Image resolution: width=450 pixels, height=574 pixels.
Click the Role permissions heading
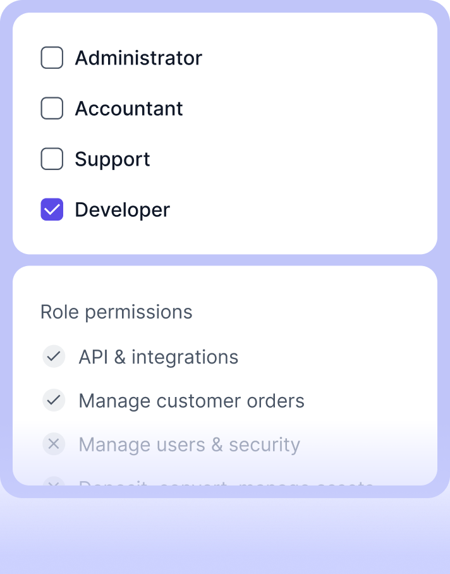(116, 312)
